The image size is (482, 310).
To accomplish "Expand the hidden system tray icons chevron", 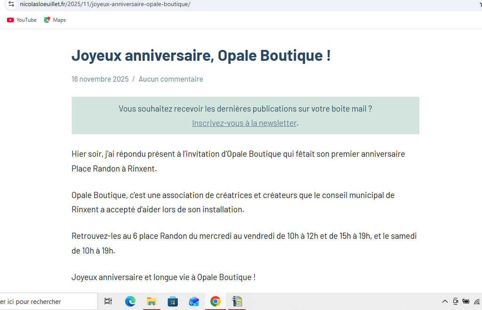I will pyautogui.click(x=445, y=302).
